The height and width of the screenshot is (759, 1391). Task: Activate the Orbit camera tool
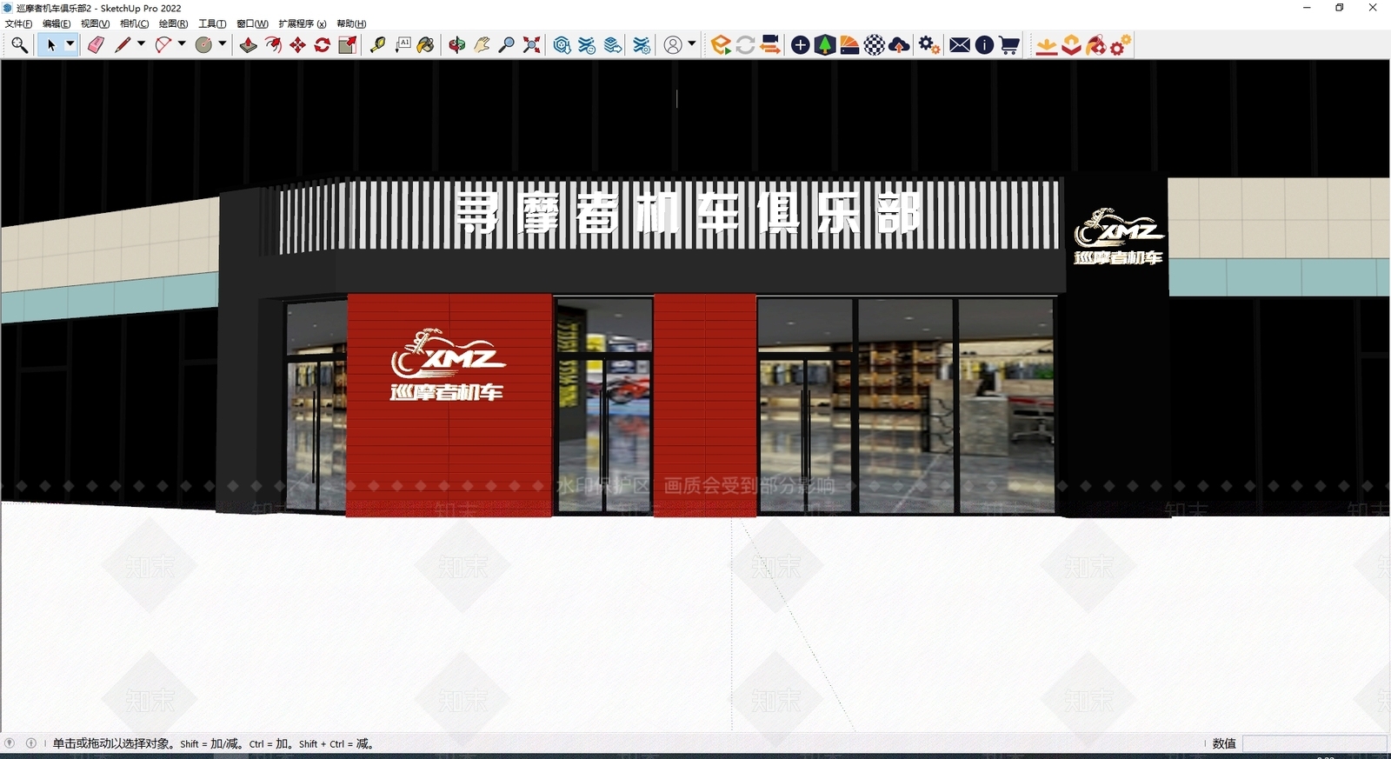click(457, 45)
